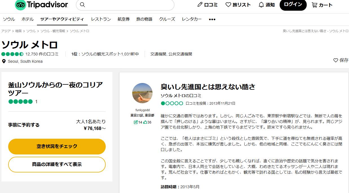The width and height of the screenshot is (349, 193).
Task: Click the reviewer's contributions count icon 14
Action: pos(138,122)
